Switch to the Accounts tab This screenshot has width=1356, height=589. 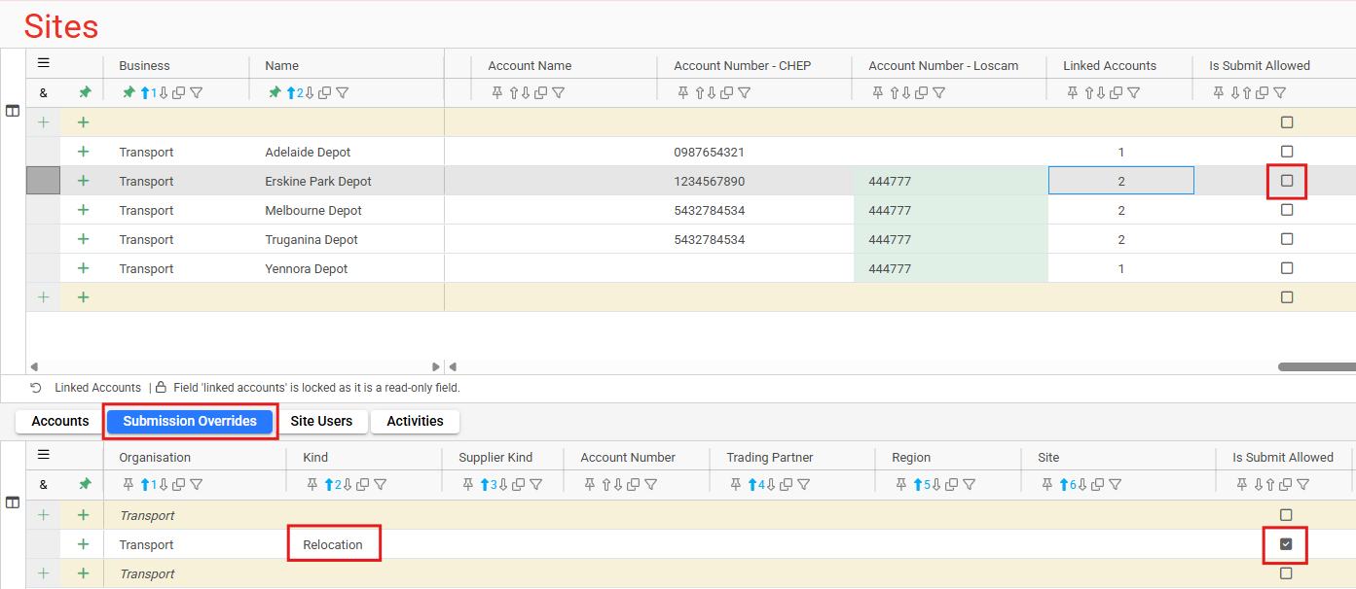60,421
